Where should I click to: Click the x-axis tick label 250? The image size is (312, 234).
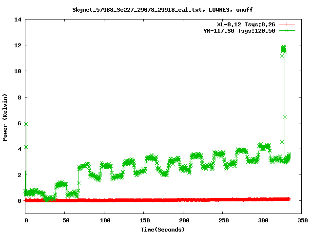coord(224,220)
